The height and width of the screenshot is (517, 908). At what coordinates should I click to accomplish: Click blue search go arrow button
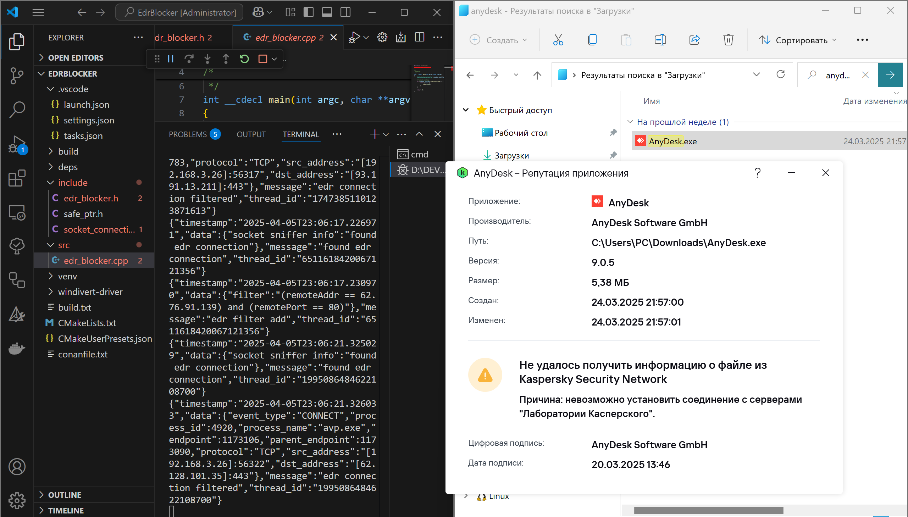[890, 75]
